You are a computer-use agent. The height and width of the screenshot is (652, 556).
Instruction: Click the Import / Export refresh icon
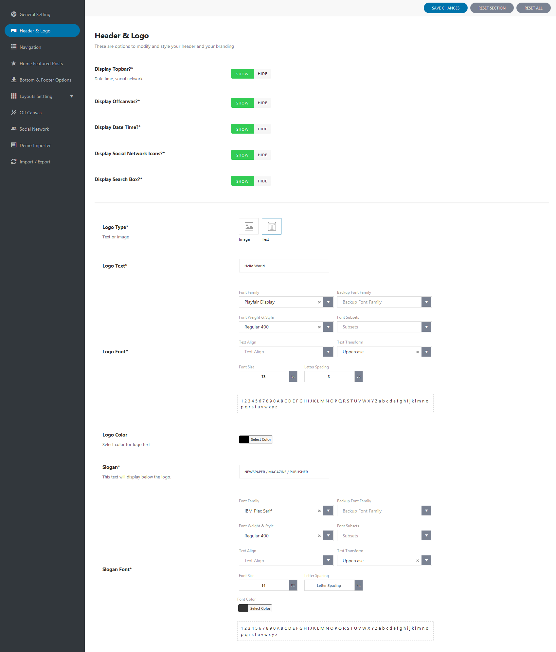(14, 161)
